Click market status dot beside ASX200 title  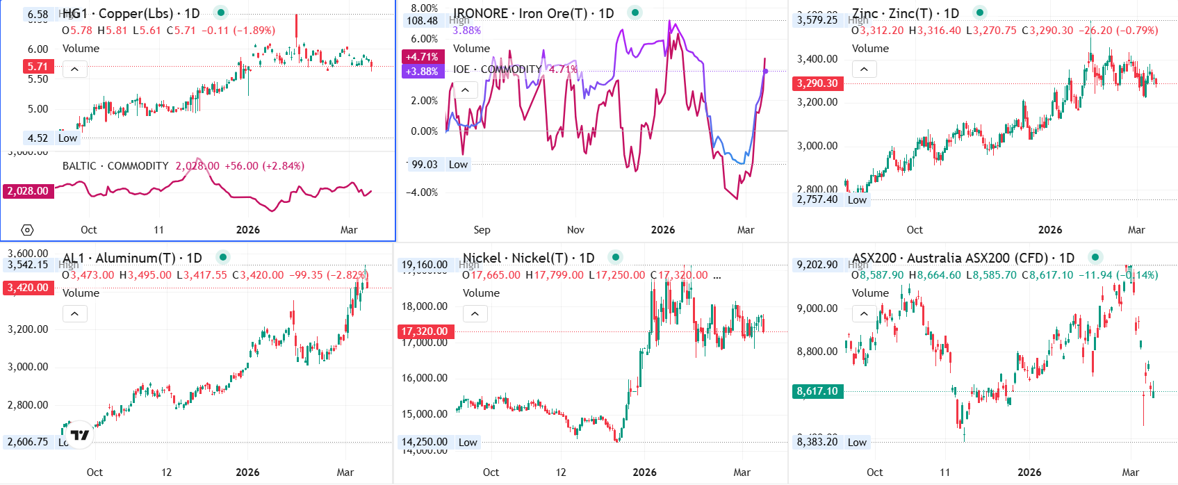(1095, 257)
